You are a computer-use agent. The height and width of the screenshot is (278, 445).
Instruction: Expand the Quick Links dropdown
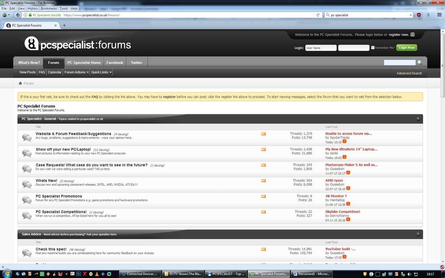tap(101, 72)
